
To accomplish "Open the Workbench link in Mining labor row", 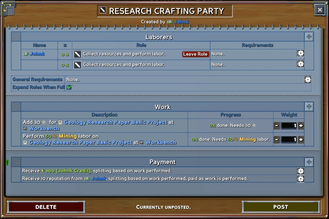I will tap(161, 142).
